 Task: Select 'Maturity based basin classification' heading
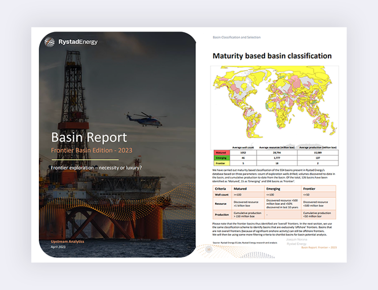(x=272, y=56)
